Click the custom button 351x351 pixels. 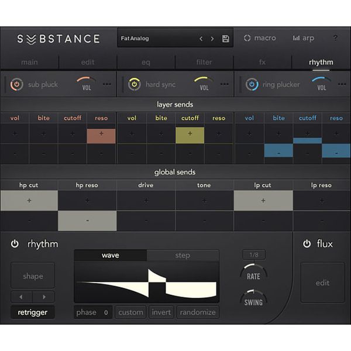pyautogui.click(x=130, y=312)
